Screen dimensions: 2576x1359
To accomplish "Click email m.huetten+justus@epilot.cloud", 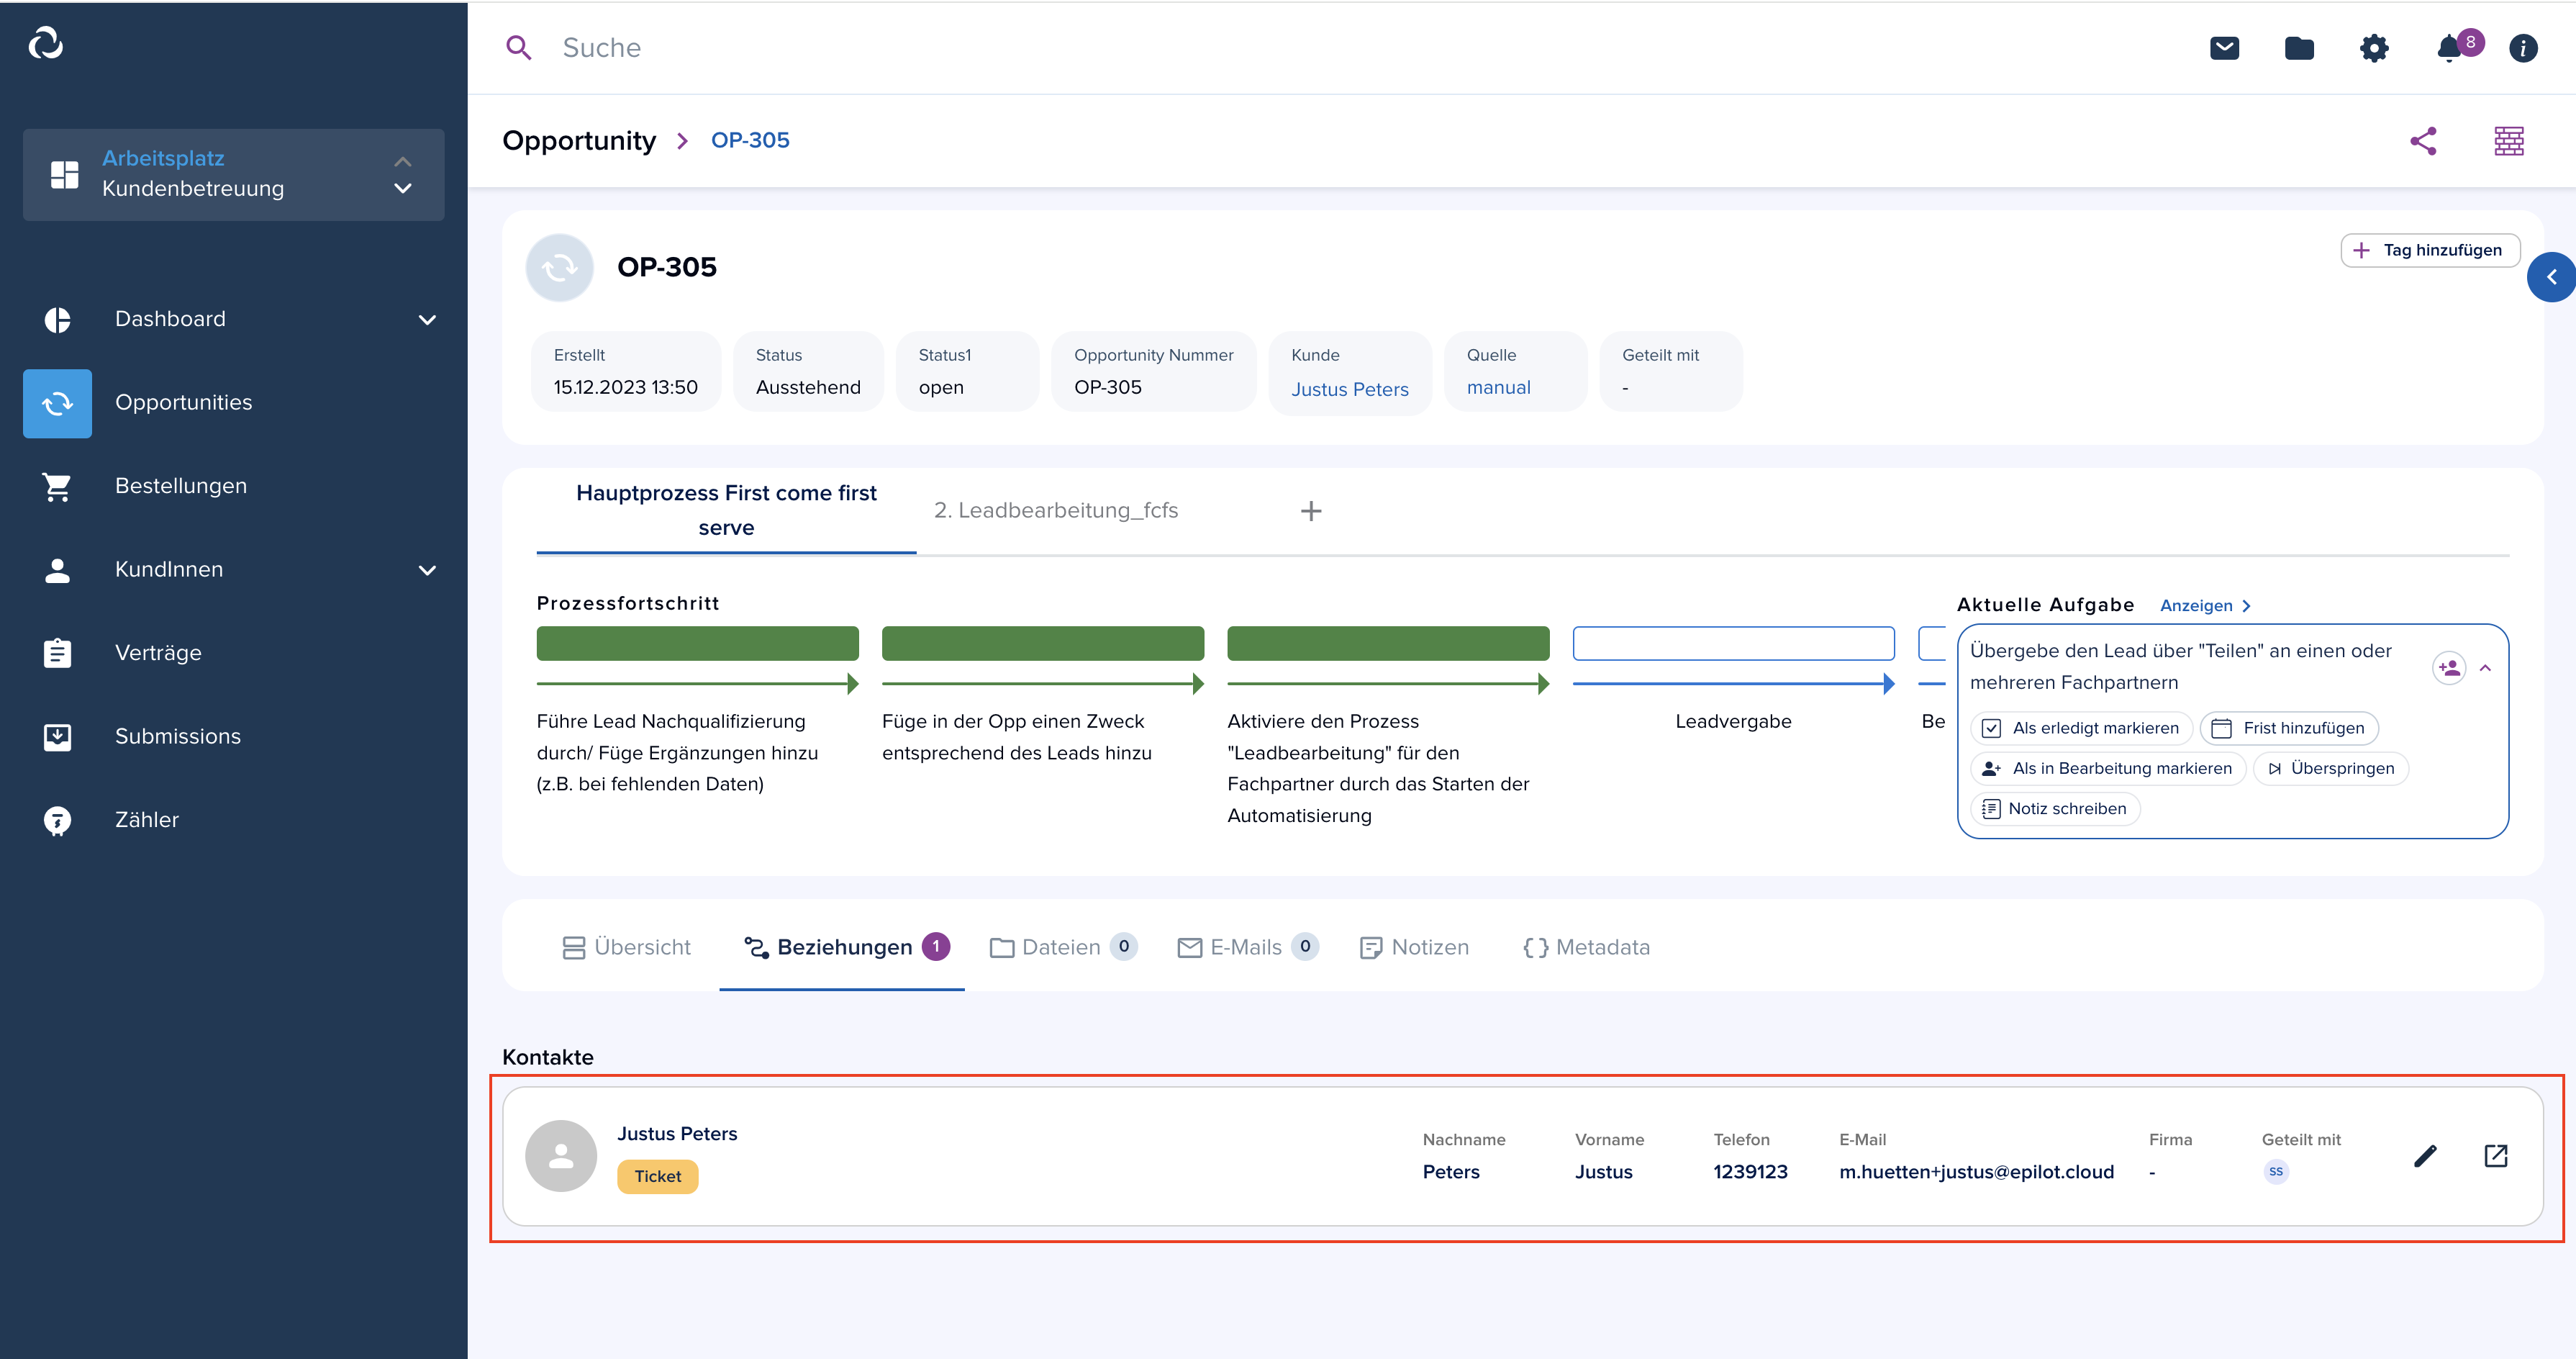I will click(x=1976, y=1171).
